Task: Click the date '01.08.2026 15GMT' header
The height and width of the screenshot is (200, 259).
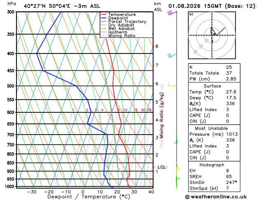Action: click(195, 6)
